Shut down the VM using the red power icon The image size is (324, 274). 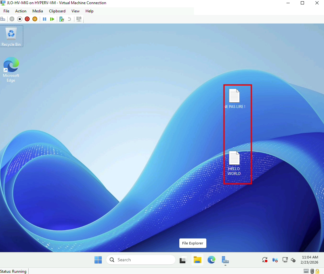pos(27,19)
